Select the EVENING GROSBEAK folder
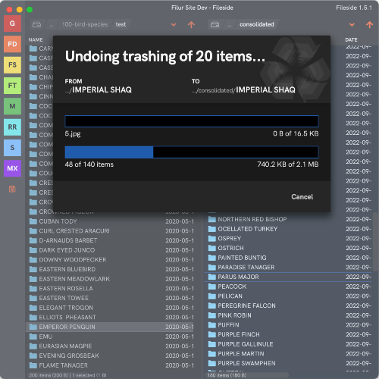The height and width of the screenshot is (379, 379). tap(111, 356)
